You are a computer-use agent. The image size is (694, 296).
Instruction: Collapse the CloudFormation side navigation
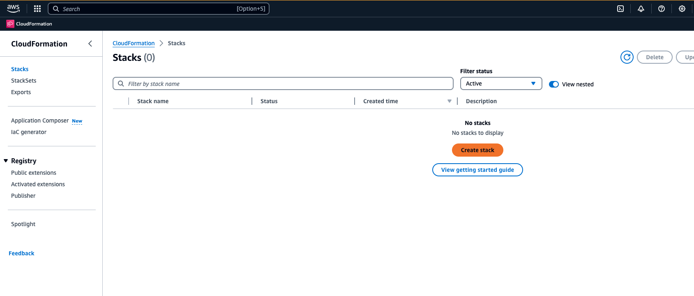pos(90,44)
